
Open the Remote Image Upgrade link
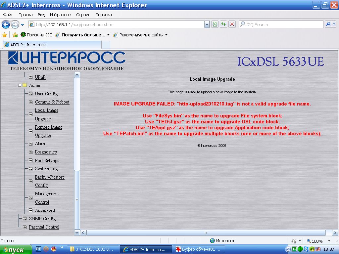[49, 131]
